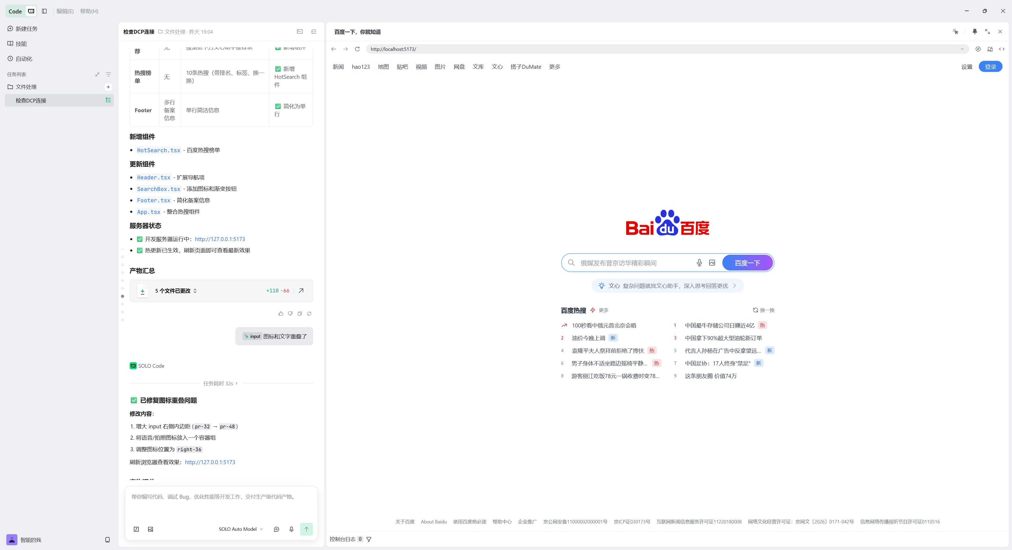Click the 登录 button

pyautogui.click(x=990, y=66)
